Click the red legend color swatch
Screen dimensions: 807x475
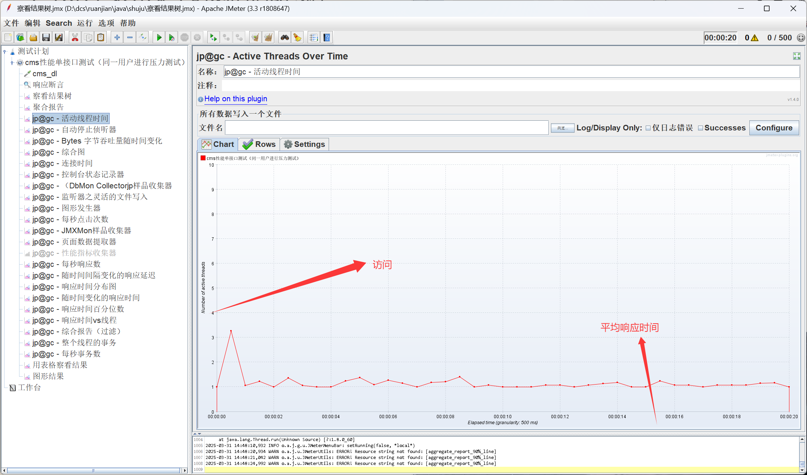(x=203, y=158)
